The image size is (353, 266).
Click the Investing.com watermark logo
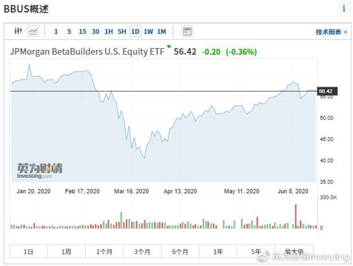40,171
